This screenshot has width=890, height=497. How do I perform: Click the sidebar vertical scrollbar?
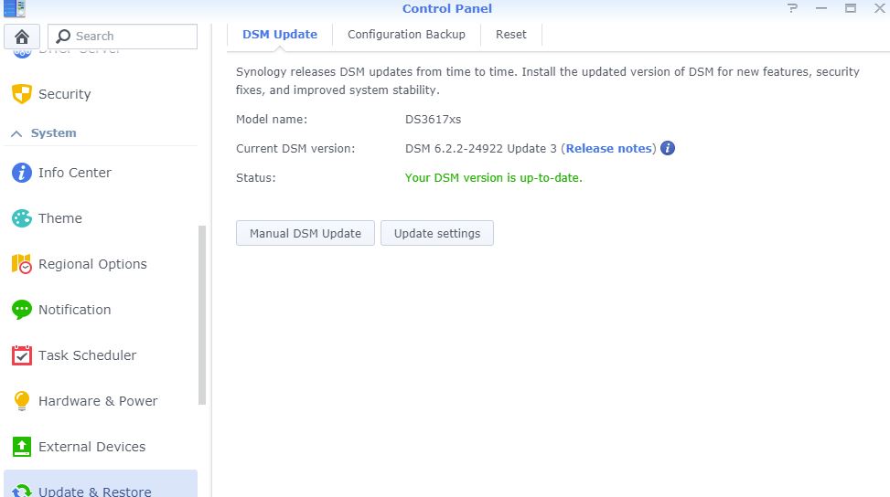201,315
